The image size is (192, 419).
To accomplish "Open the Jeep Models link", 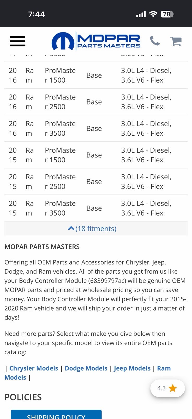I will click(x=132, y=368).
